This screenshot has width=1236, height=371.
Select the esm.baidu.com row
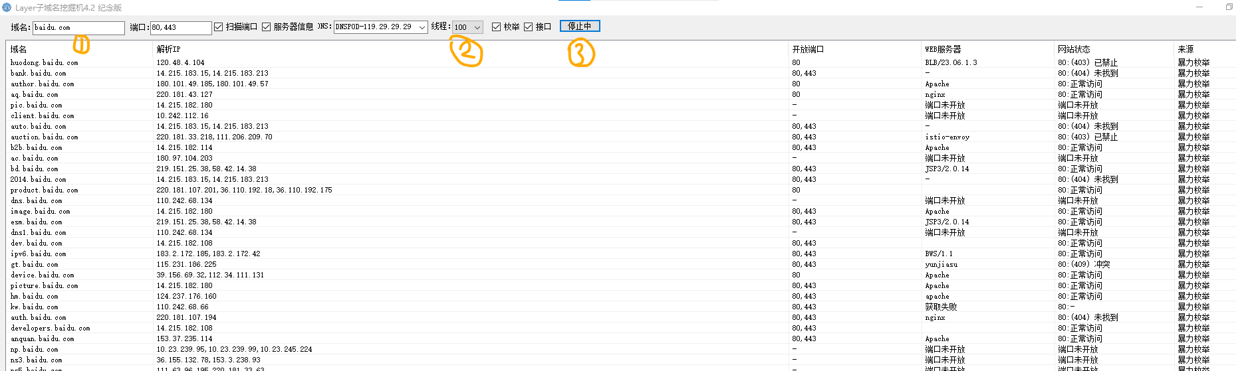pyautogui.click(x=621, y=222)
